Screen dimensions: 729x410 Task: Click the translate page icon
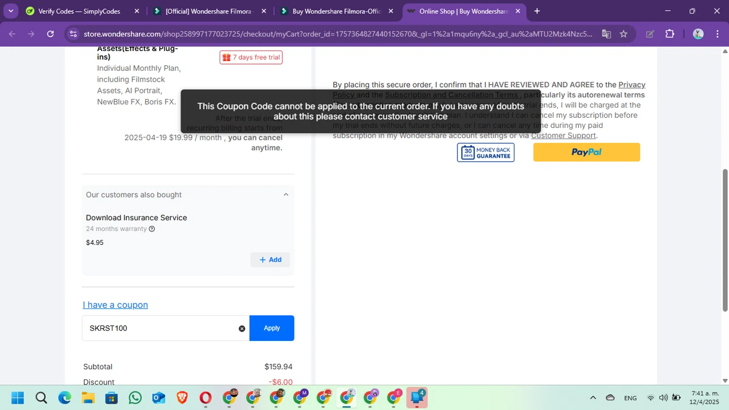(x=606, y=34)
